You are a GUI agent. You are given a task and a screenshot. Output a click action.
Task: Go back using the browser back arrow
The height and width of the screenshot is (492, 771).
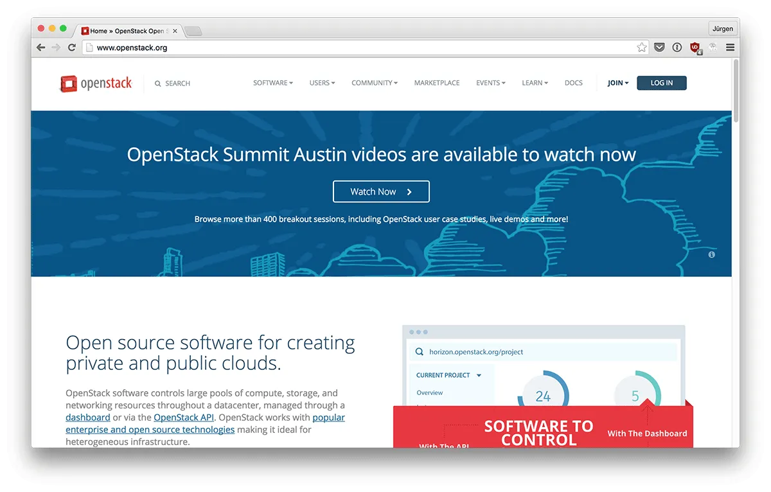(41, 48)
